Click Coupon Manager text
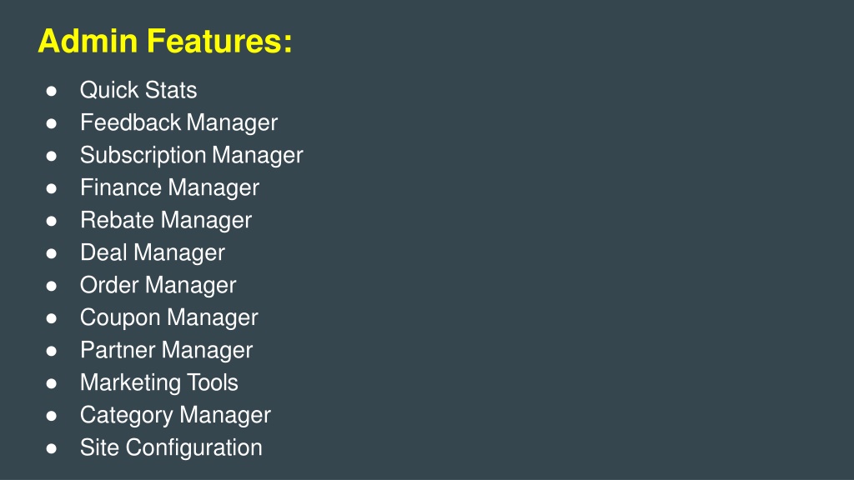This screenshot has height=480, width=854. [168, 317]
